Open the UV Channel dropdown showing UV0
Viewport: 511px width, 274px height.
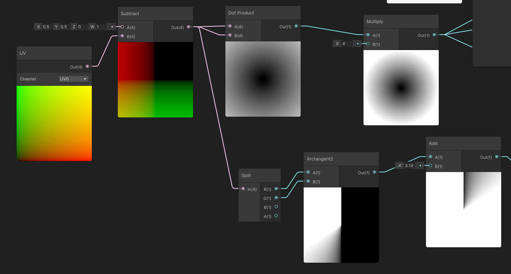pyautogui.click(x=74, y=79)
